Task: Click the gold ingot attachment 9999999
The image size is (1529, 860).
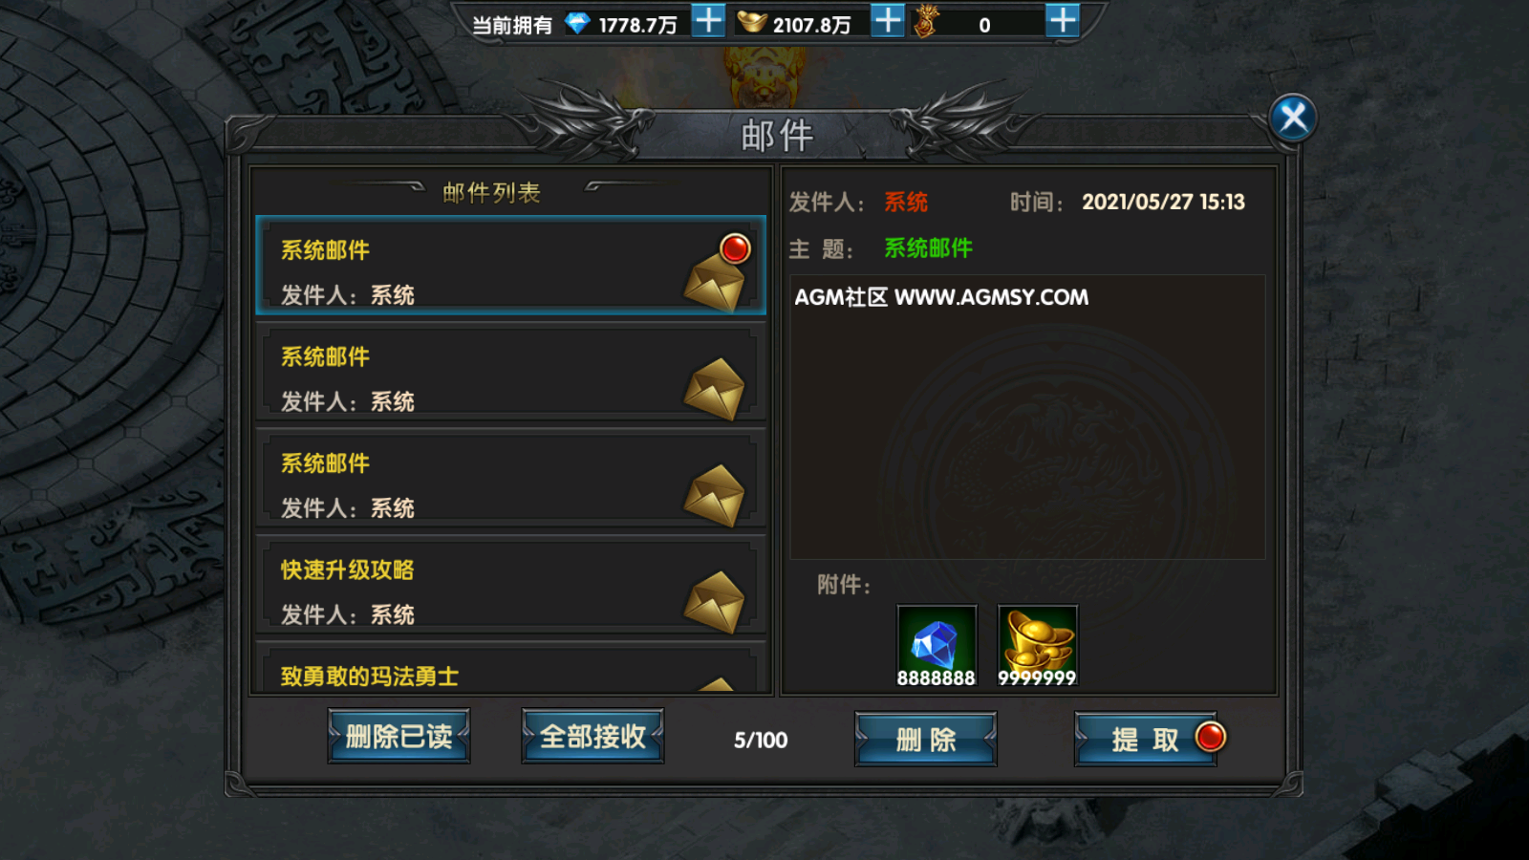Action: tap(1038, 646)
